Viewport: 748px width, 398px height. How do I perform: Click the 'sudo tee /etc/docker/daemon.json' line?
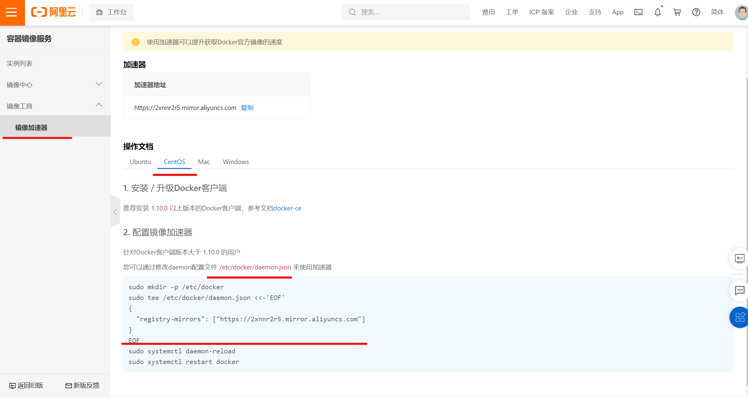pyautogui.click(x=207, y=298)
